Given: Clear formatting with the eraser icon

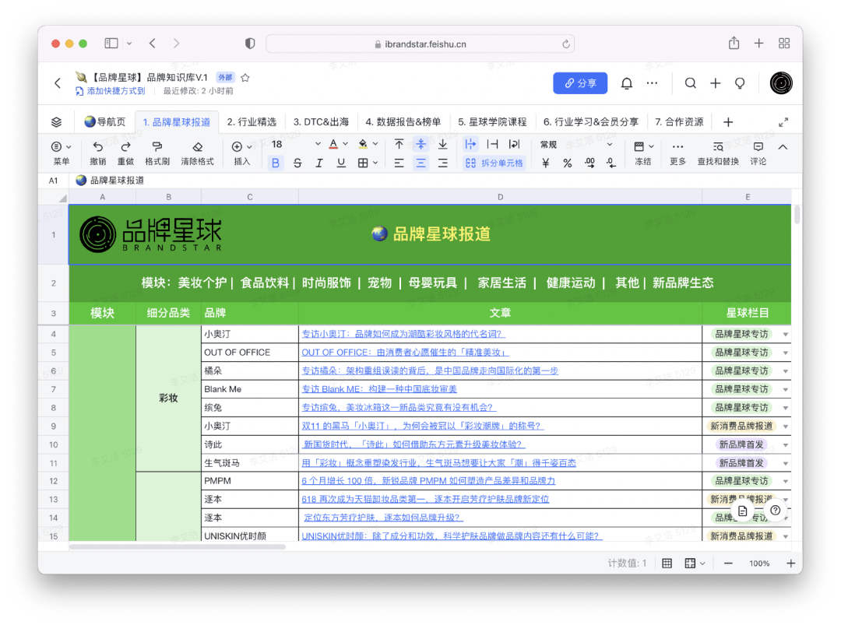Looking at the screenshot, I should click(197, 146).
